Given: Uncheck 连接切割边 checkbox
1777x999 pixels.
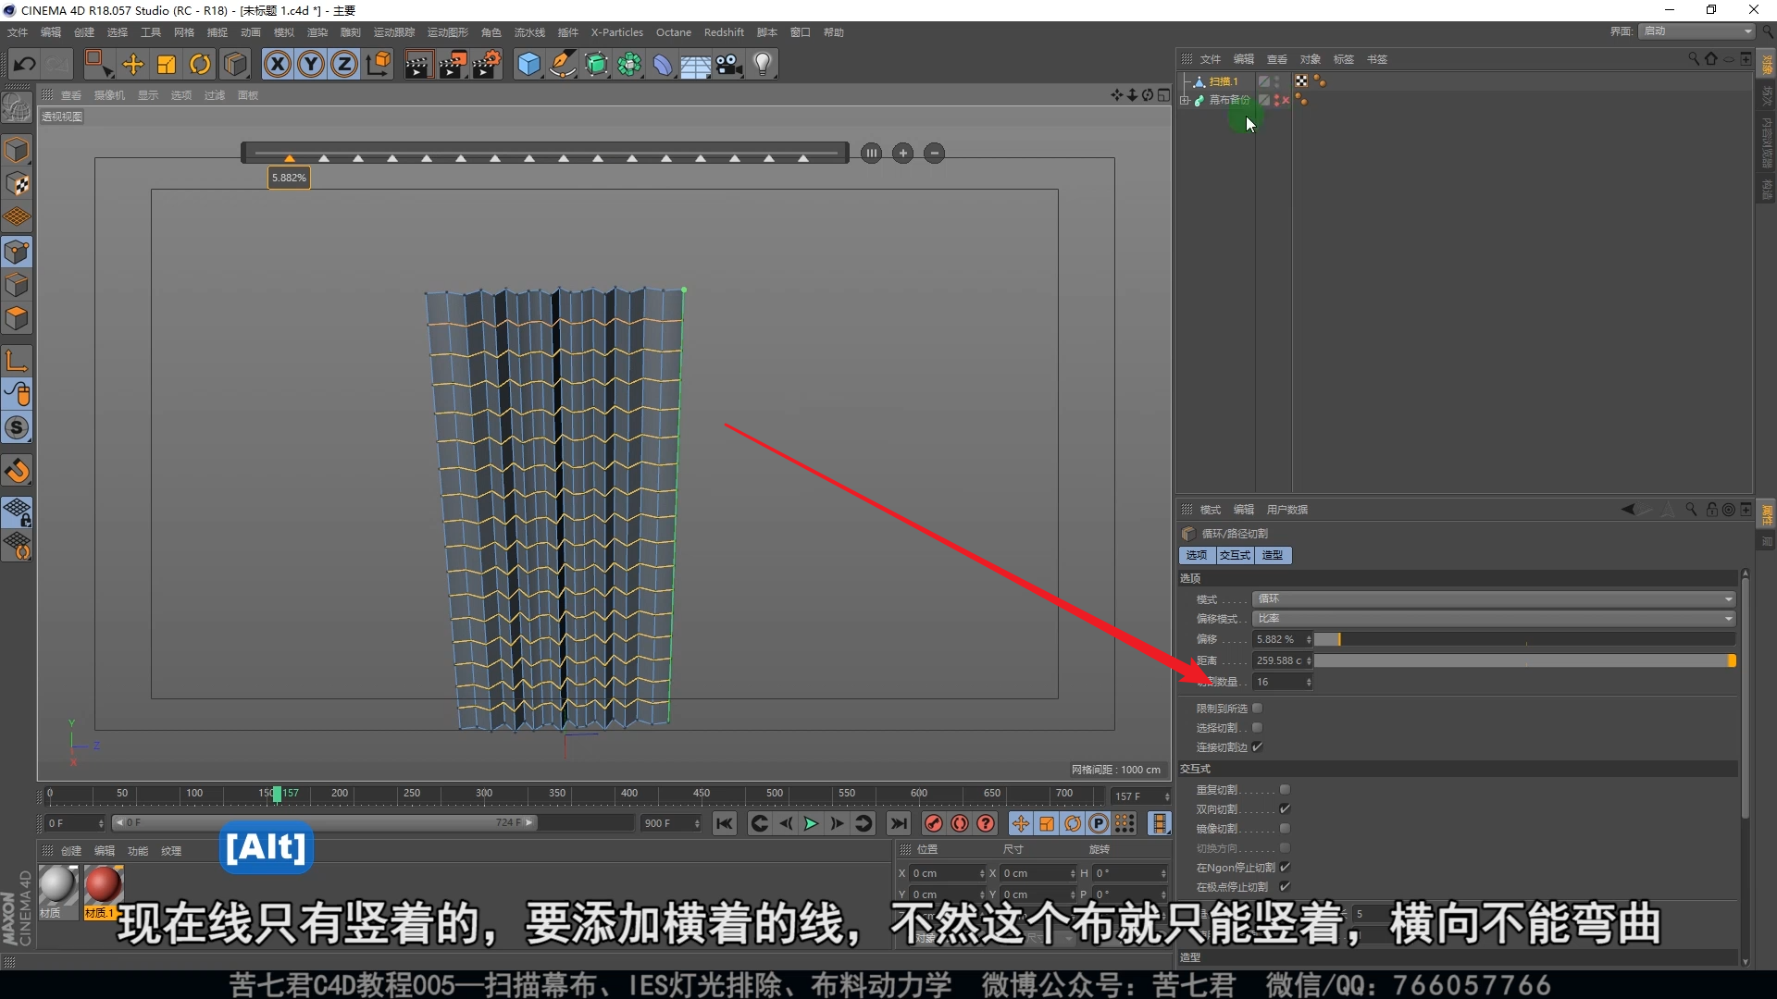Looking at the screenshot, I should 1257,747.
